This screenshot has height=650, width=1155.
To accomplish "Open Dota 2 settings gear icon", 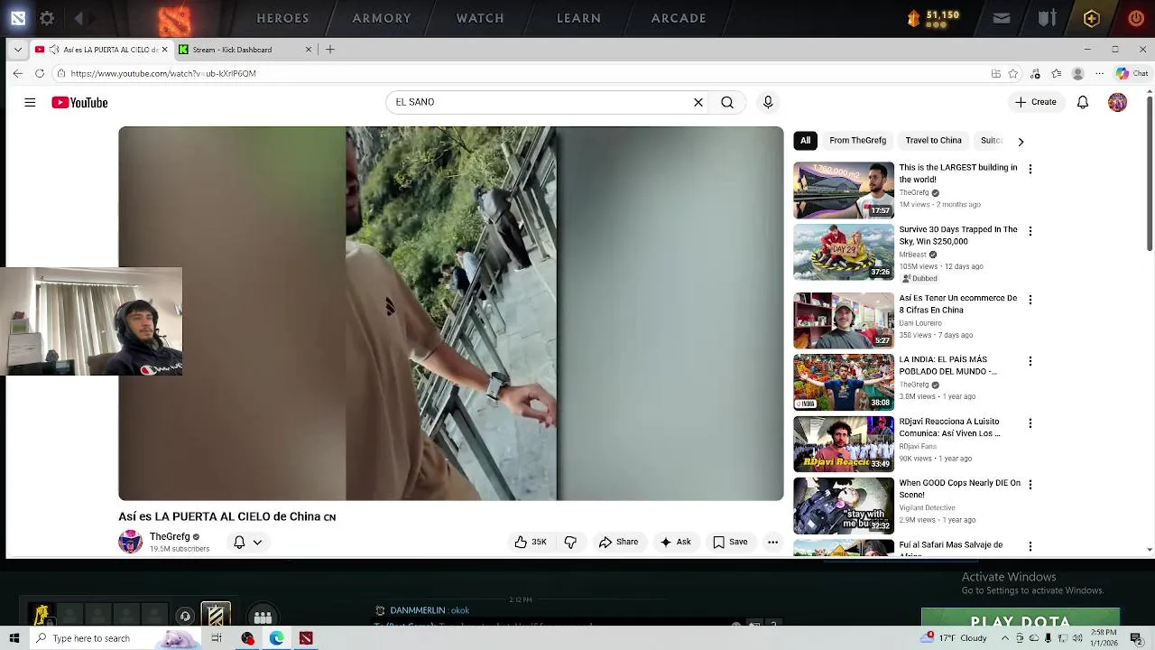I will point(47,18).
